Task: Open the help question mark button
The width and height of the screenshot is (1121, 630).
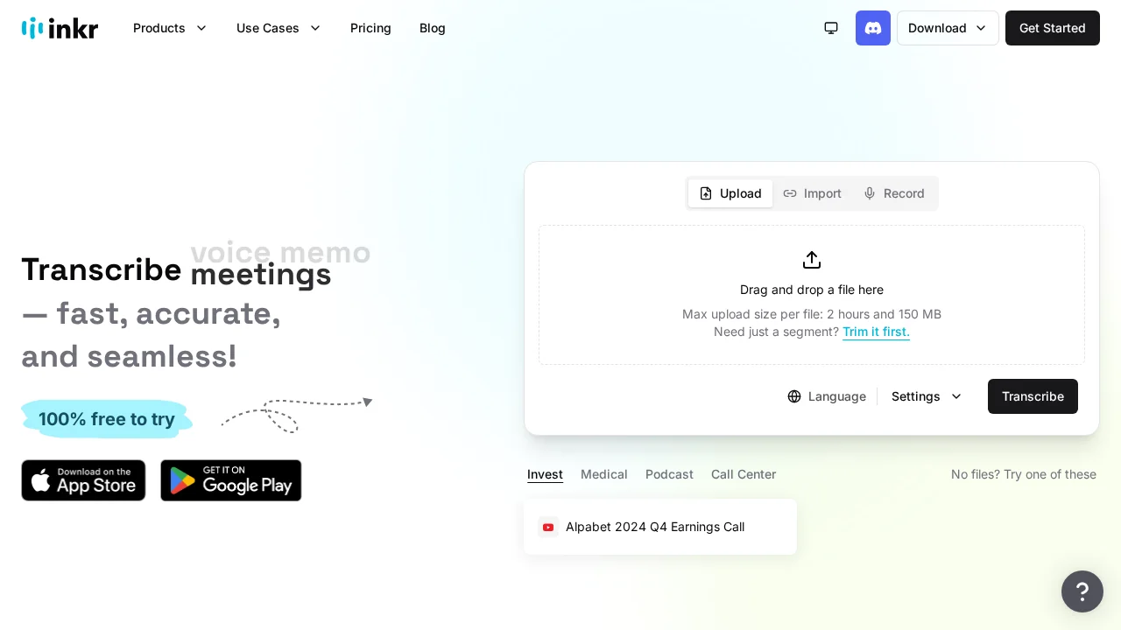Action: tap(1082, 591)
